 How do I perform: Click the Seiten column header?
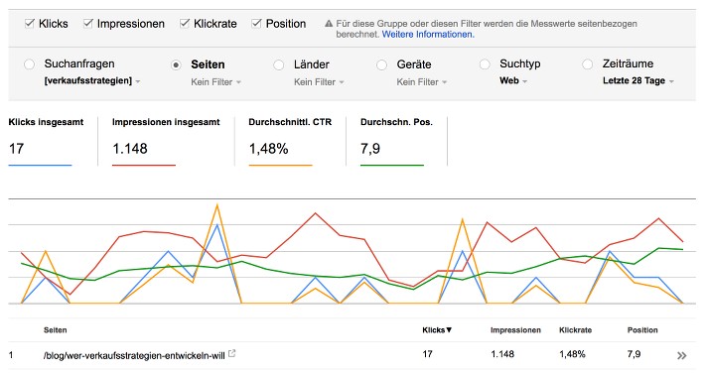pyautogui.click(x=55, y=330)
